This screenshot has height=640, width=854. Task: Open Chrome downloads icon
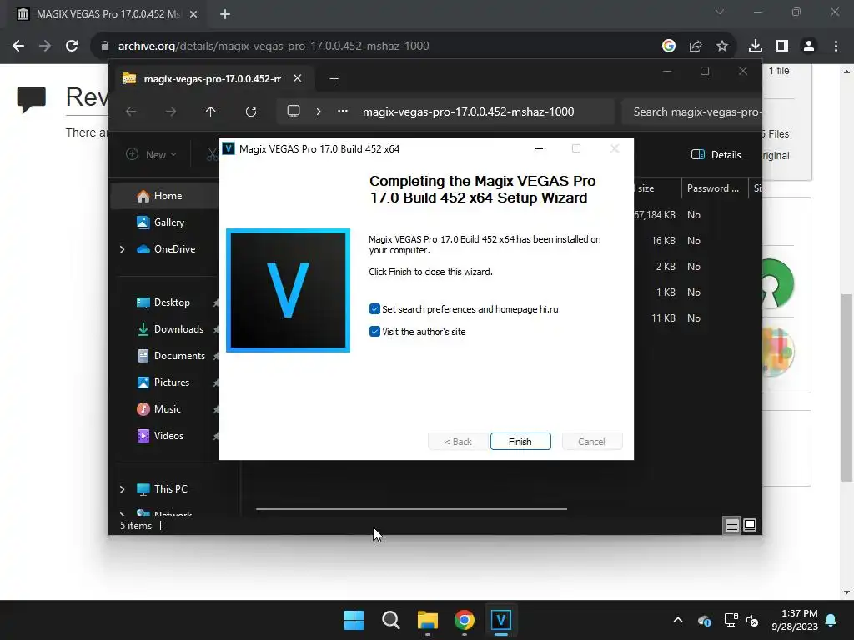click(x=756, y=46)
